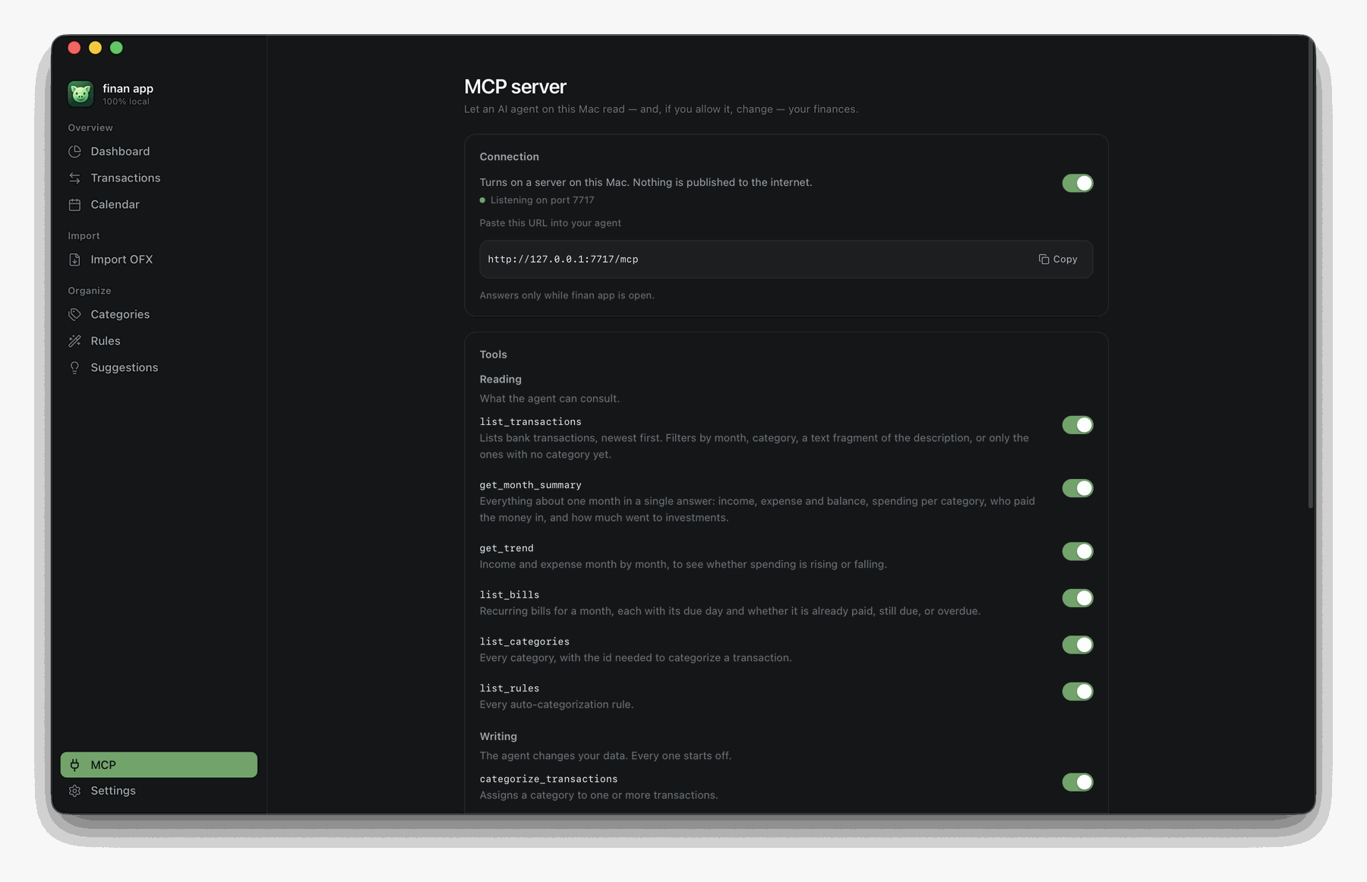This screenshot has width=1367, height=882.
Task: Open the Dashboard page
Action: coord(159,152)
